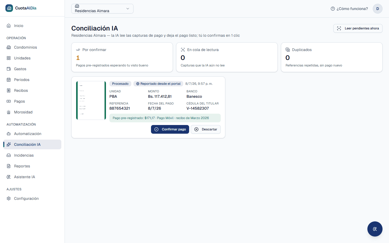Click the reference number 887654321

pyautogui.click(x=120, y=108)
